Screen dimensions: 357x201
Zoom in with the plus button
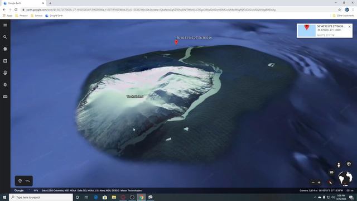(319, 183)
